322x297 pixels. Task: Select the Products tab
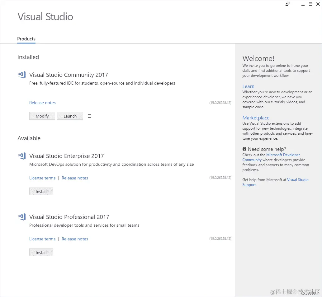pos(26,39)
